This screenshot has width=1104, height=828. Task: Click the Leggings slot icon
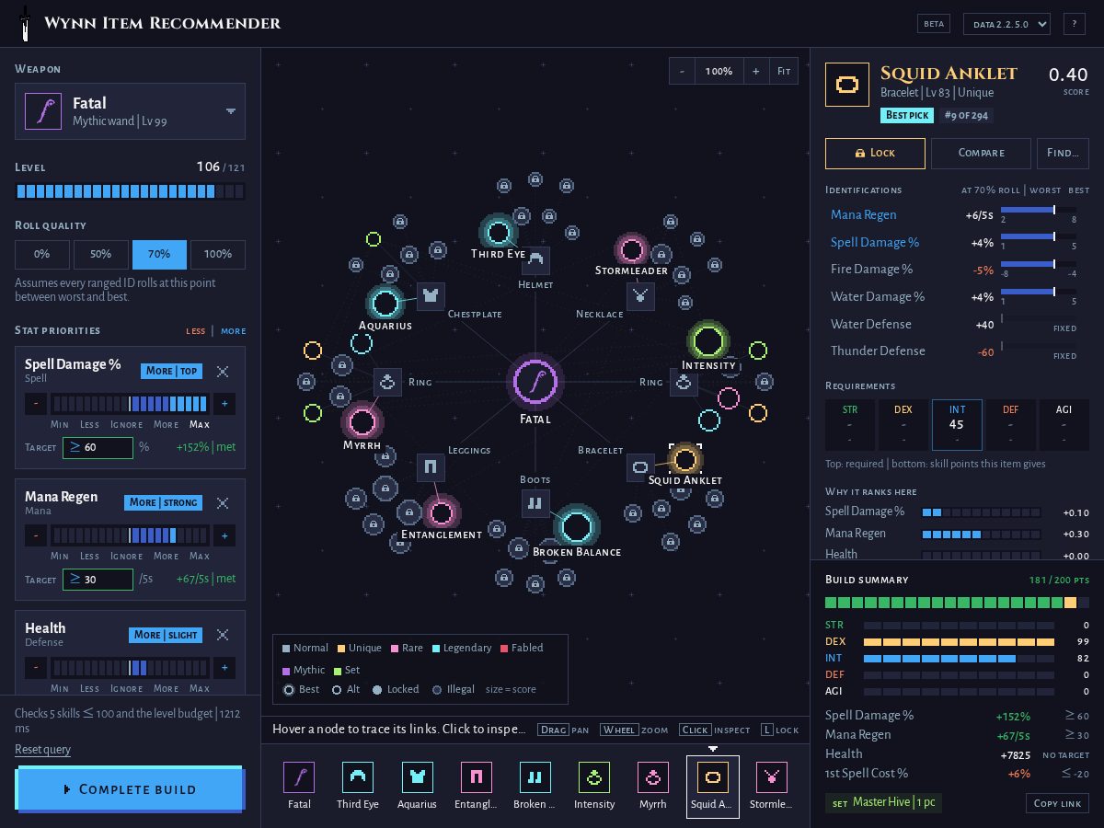(431, 466)
